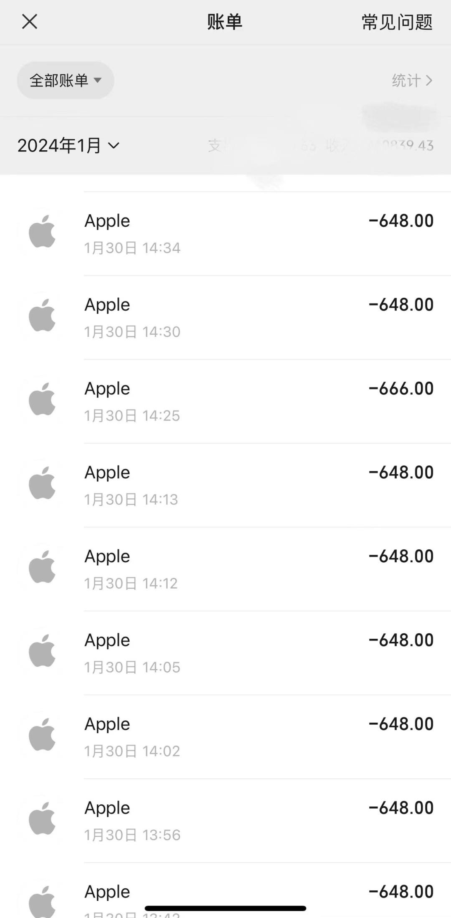The image size is (451, 918).
Task: Open Apple transaction from 1月30日 13:56
Action: click(x=225, y=821)
